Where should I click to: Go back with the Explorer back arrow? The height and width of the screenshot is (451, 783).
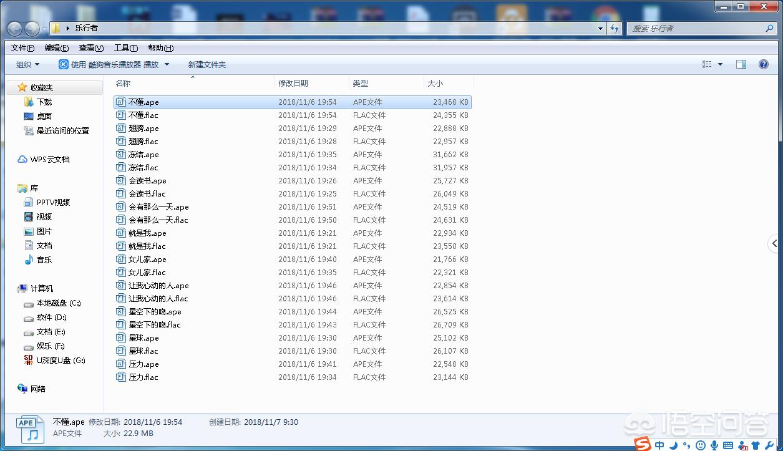(15, 29)
